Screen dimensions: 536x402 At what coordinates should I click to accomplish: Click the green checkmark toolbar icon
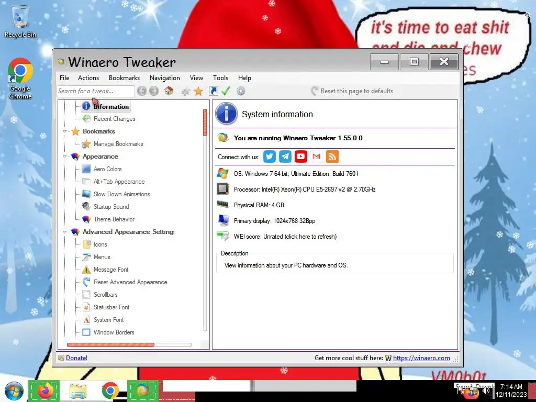226,91
